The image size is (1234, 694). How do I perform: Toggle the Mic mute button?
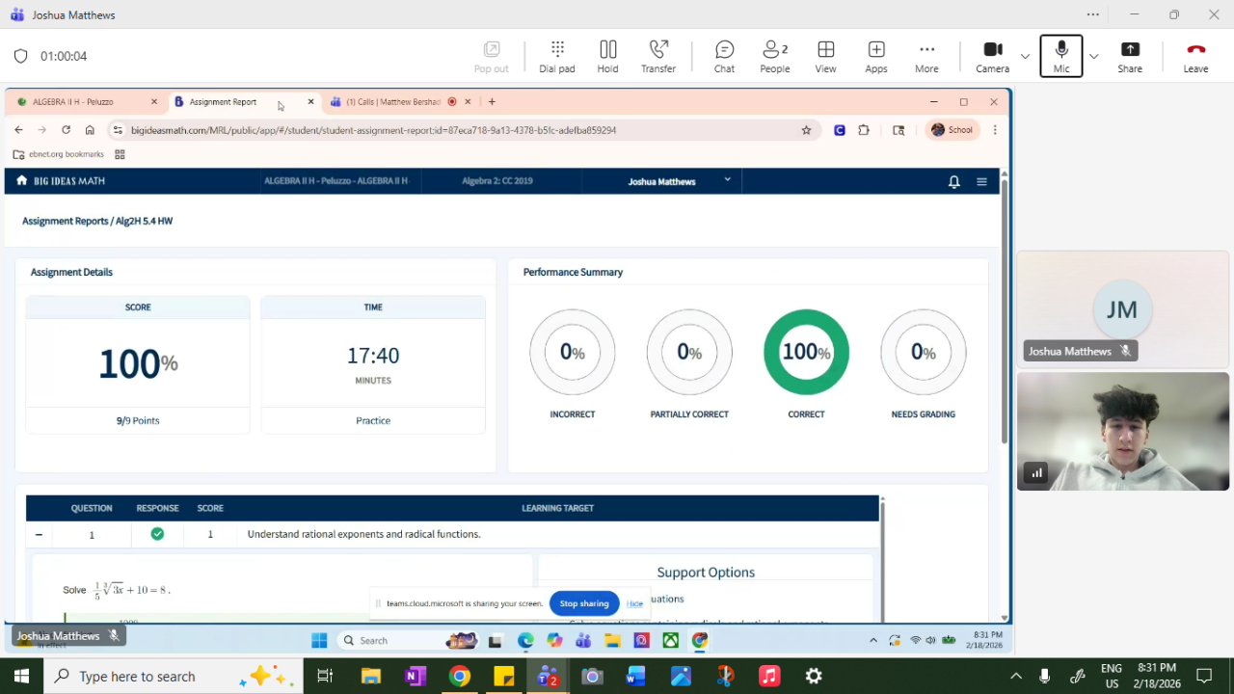pos(1060,56)
